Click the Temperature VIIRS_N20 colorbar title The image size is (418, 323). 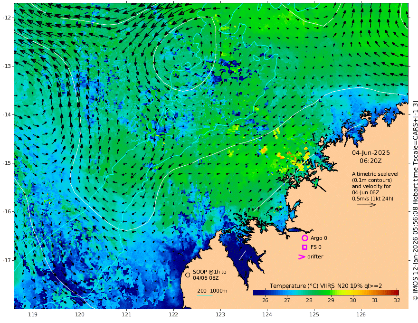326,286
